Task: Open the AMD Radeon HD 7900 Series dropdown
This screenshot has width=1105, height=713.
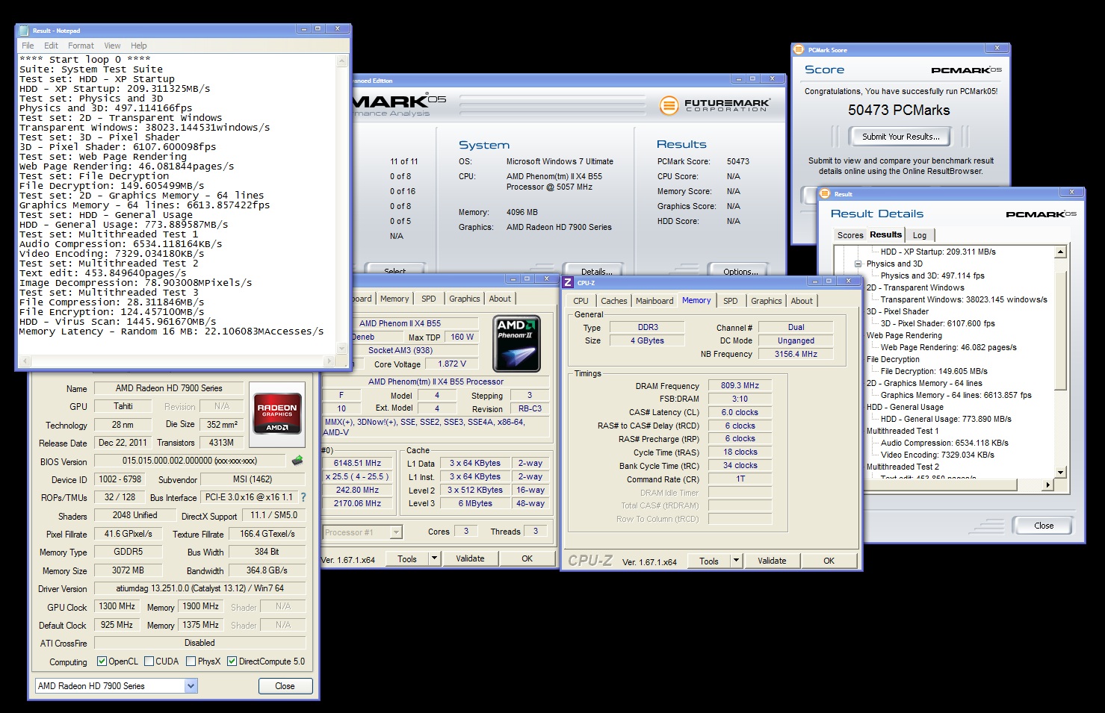Action: [191, 686]
